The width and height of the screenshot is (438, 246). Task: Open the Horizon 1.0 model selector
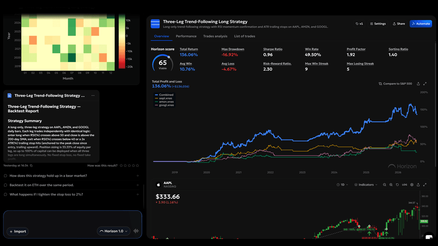coord(114,231)
